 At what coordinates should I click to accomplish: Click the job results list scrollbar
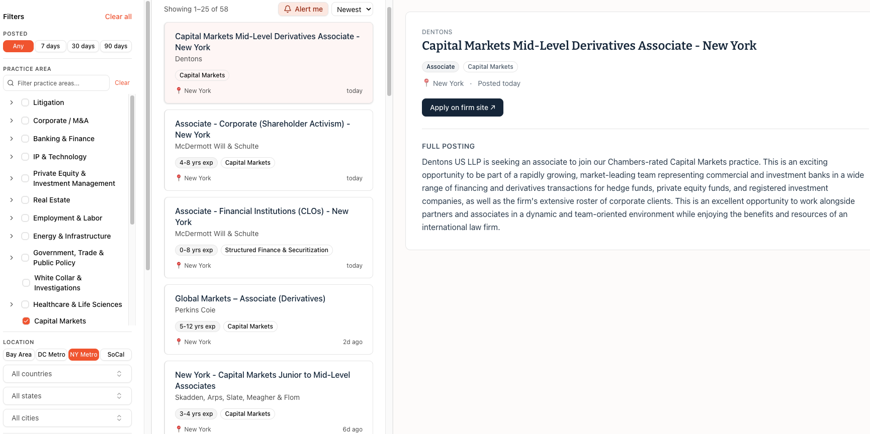point(389,50)
